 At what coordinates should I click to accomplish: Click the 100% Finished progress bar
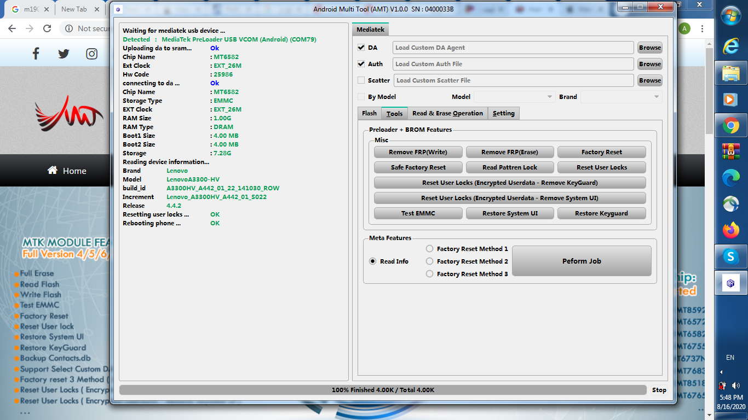(x=383, y=390)
